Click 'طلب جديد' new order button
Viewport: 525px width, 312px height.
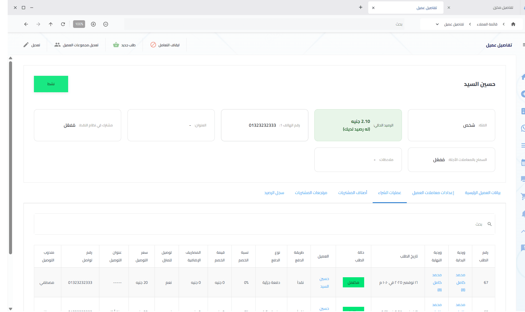pyautogui.click(x=124, y=45)
